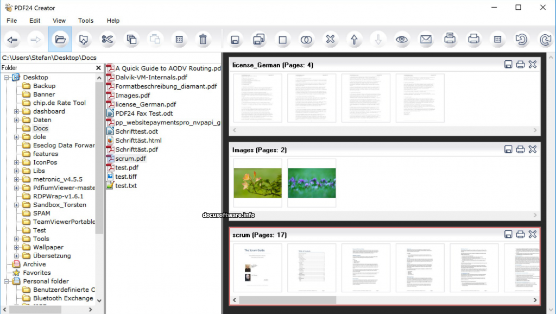Image resolution: width=556 pixels, height=314 pixels.
Task: Expand the dashboard folder in tree
Action: (x=16, y=111)
